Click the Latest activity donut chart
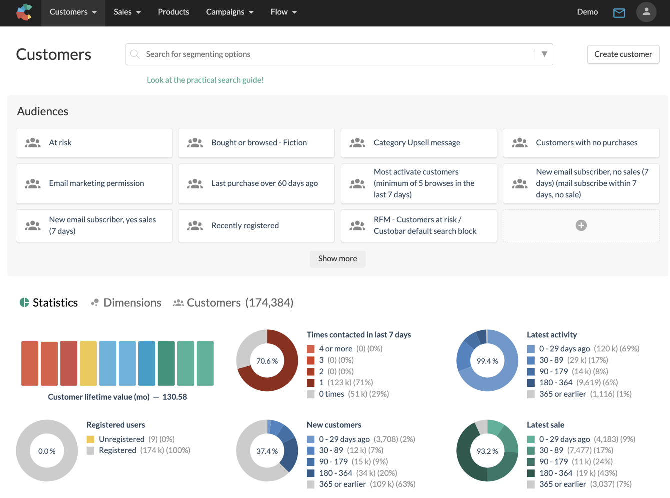Viewport: 670px width, 498px height. click(487, 360)
